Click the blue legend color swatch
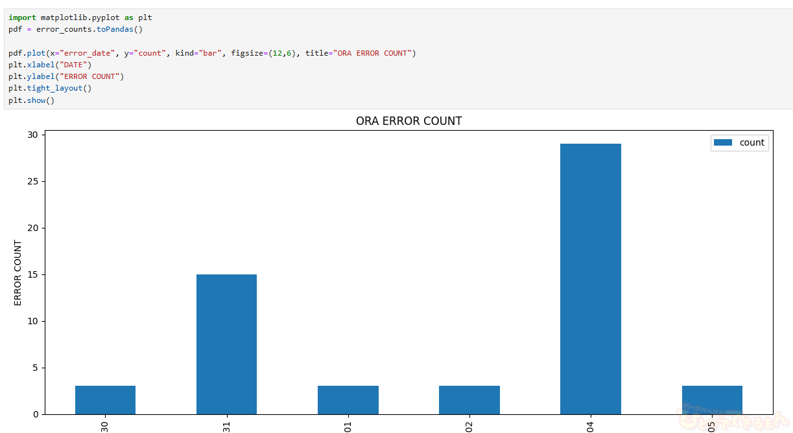 [x=723, y=142]
